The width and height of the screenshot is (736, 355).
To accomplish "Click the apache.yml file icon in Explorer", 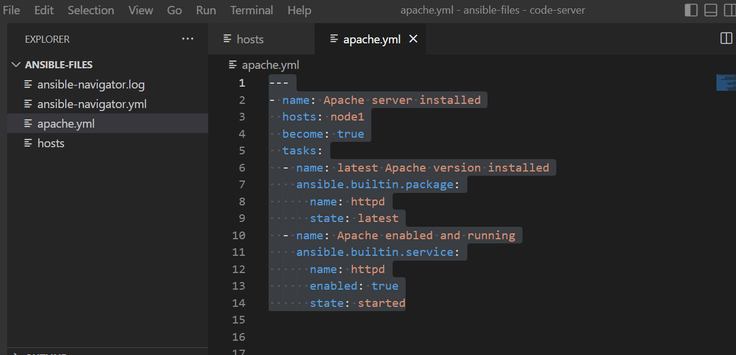I will tap(27, 123).
